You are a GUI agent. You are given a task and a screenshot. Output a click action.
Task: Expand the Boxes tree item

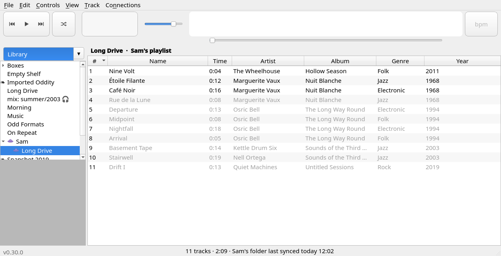coord(3,66)
